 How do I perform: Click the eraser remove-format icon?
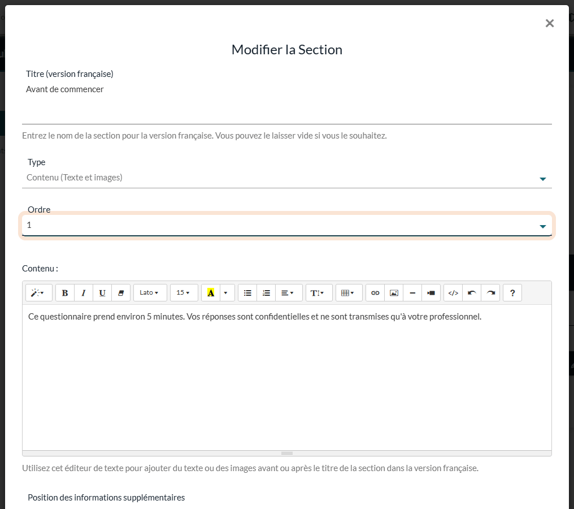tap(121, 293)
